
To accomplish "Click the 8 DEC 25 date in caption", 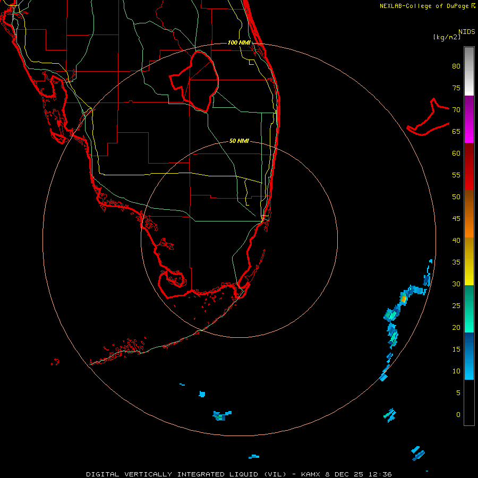I will (x=346, y=474).
